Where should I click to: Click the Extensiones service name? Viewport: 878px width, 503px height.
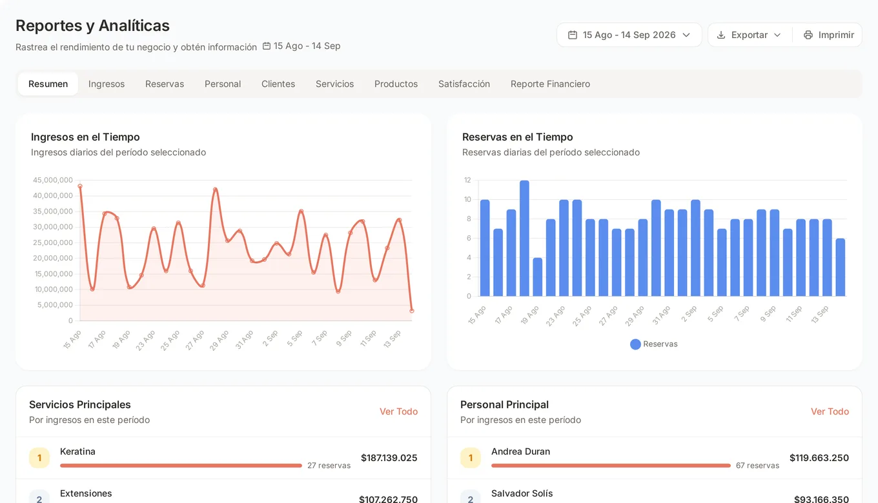click(86, 493)
